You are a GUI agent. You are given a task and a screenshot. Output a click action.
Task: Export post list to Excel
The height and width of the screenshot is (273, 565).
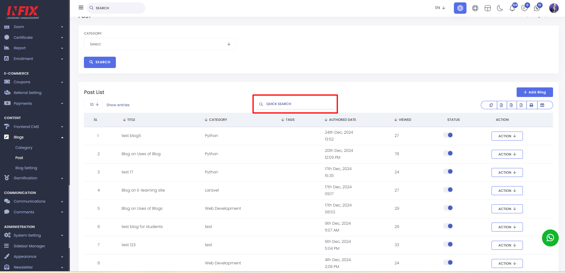pyautogui.click(x=501, y=105)
